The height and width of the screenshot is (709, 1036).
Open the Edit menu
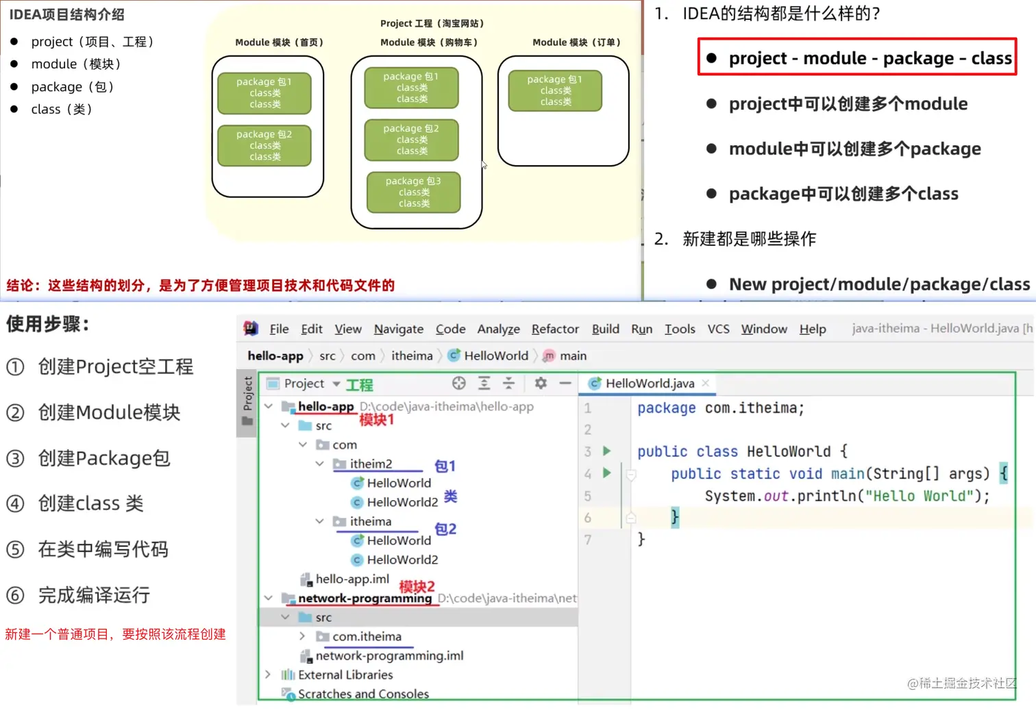[x=312, y=329]
